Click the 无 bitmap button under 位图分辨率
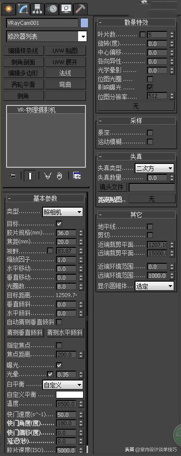 pos(136,106)
